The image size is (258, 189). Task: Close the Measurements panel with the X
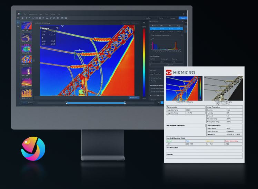tap(182, 22)
